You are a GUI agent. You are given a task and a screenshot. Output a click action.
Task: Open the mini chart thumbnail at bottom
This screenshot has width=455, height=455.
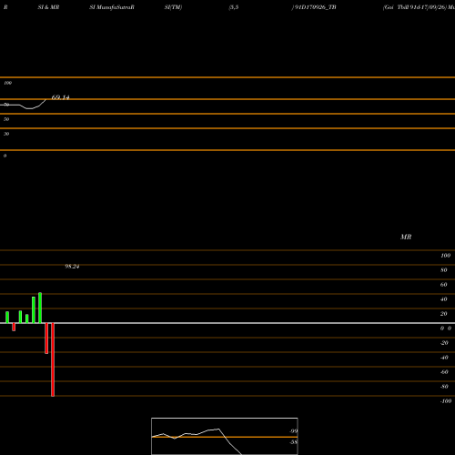point(225,436)
